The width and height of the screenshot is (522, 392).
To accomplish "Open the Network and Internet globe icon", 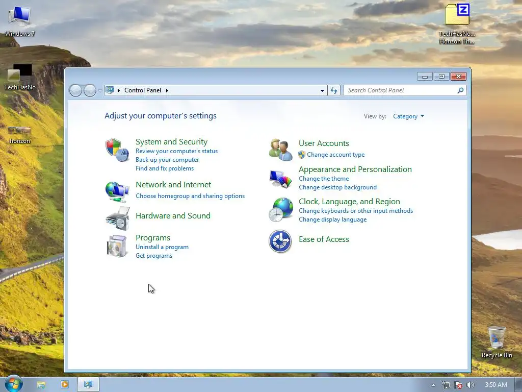I will (117, 192).
